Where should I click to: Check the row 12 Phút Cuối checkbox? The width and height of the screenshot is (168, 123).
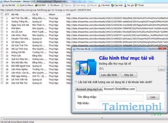(2, 55)
